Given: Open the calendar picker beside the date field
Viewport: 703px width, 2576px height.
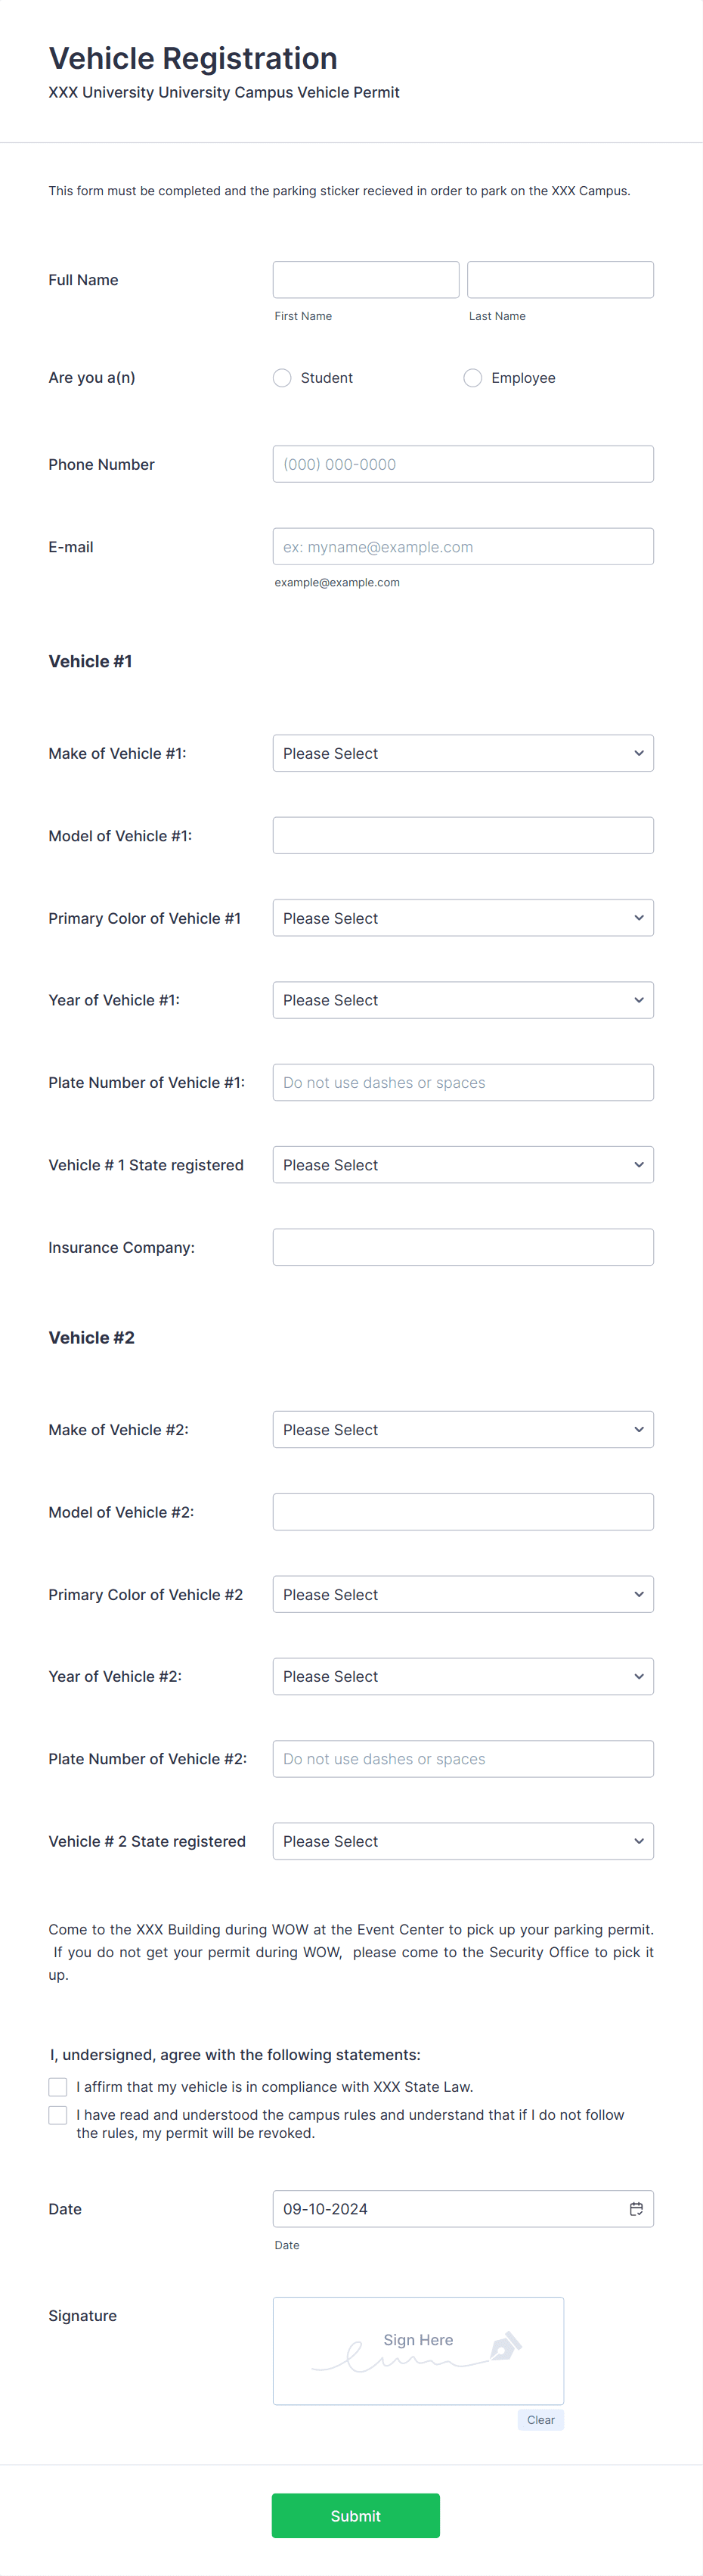Looking at the screenshot, I should (636, 2209).
